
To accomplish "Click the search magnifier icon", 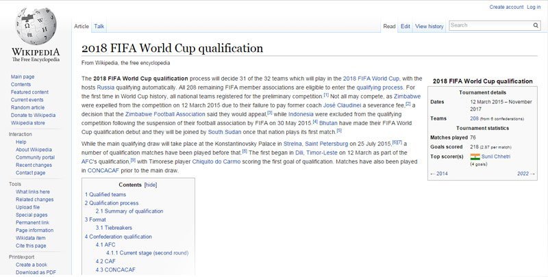I will 536,25.
